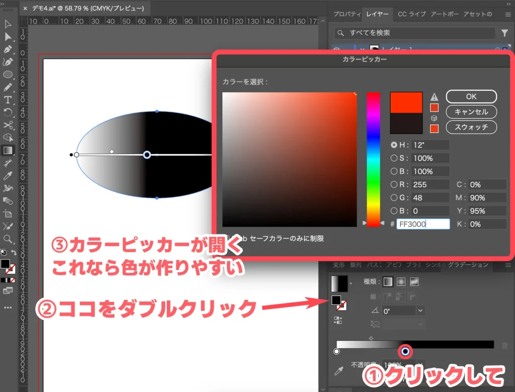Click OK in the color picker

click(471, 97)
